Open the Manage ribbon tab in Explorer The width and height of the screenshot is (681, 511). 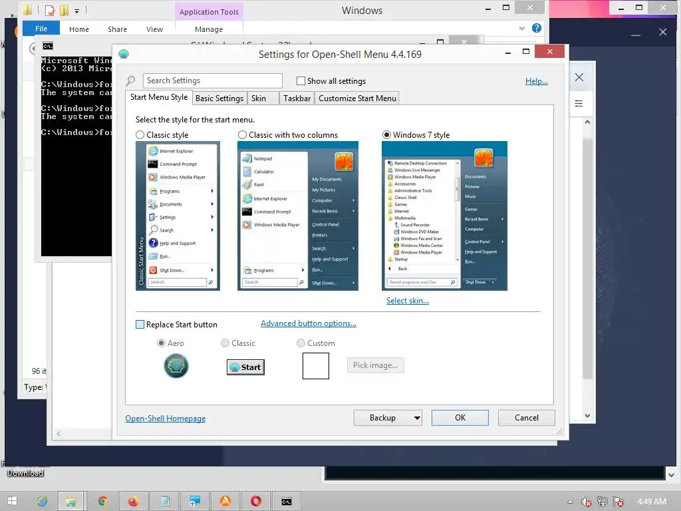coord(209,29)
